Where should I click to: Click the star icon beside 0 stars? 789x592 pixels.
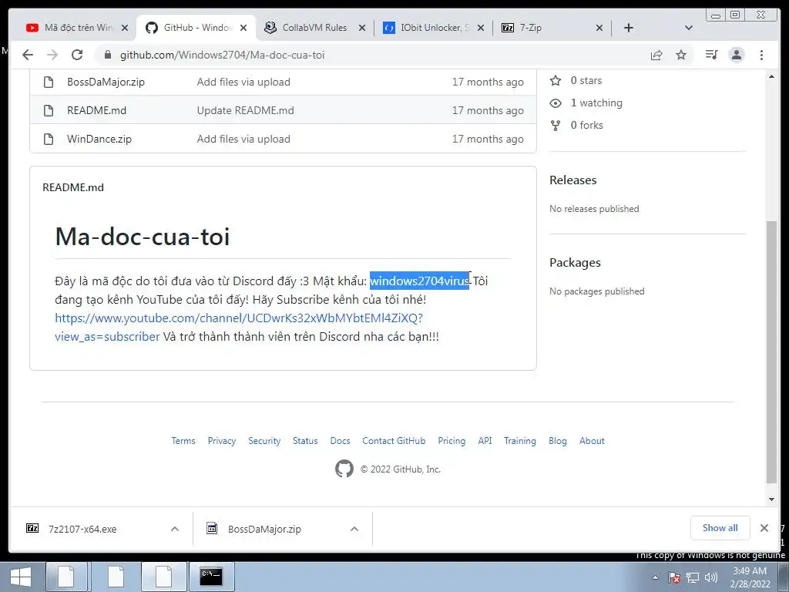click(x=556, y=80)
